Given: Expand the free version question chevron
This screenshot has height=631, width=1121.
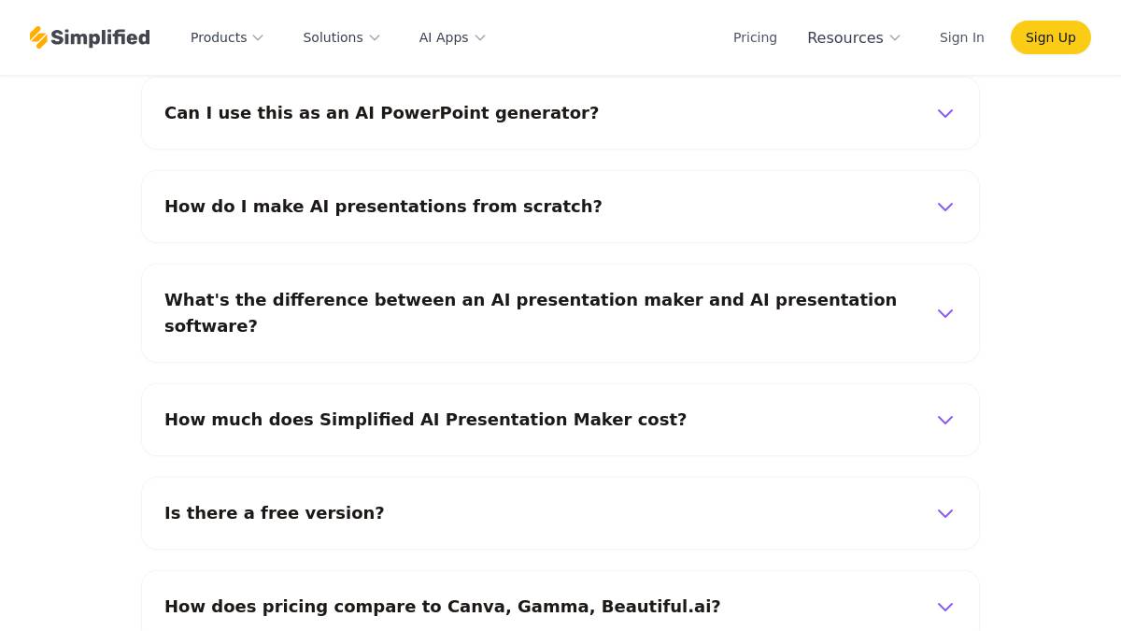Looking at the screenshot, I should click(x=945, y=513).
